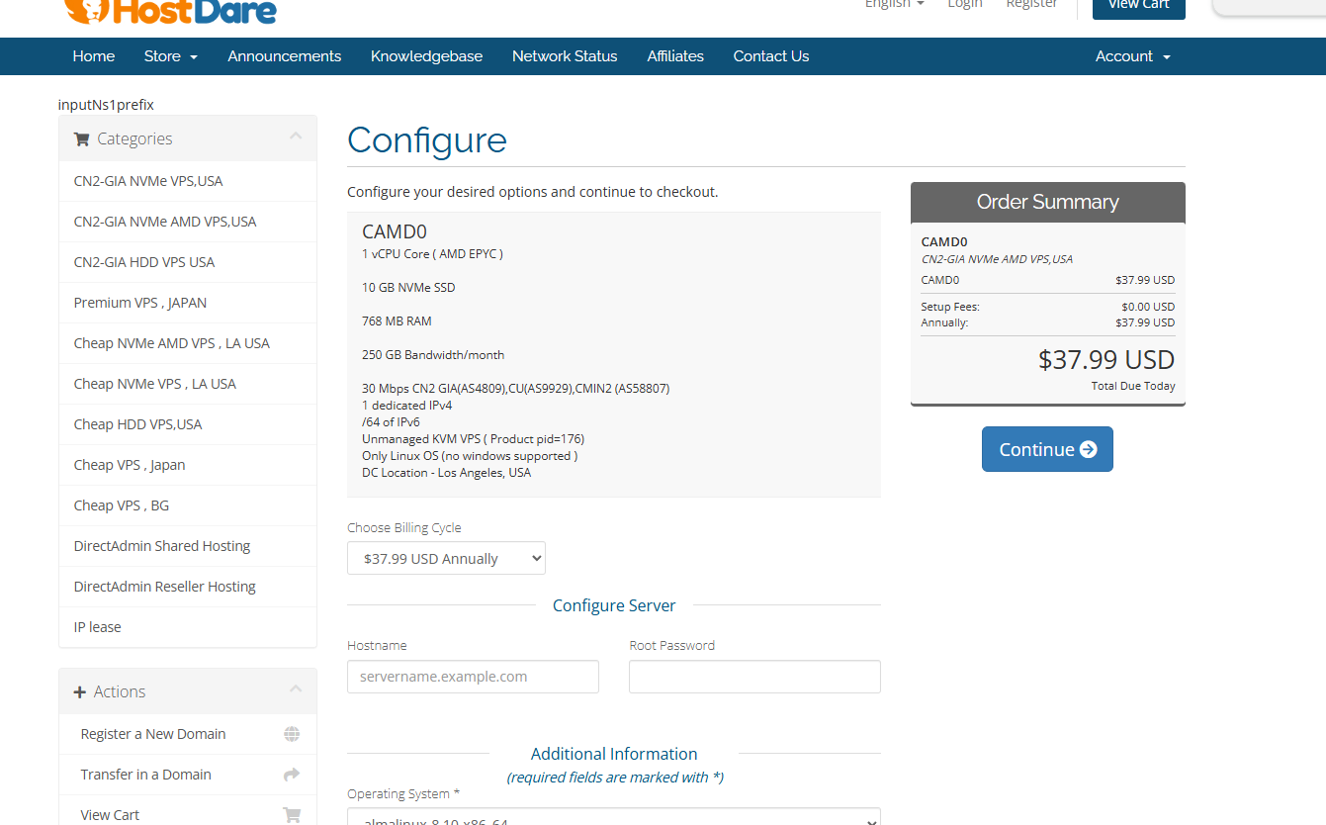The width and height of the screenshot is (1326, 825).
Task: Open Affiliates page
Action: click(x=675, y=56)
